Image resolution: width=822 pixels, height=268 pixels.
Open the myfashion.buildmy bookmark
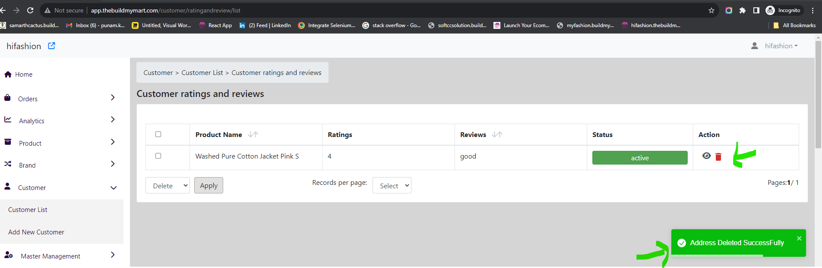pyautogui.click(x=585, y=25)
